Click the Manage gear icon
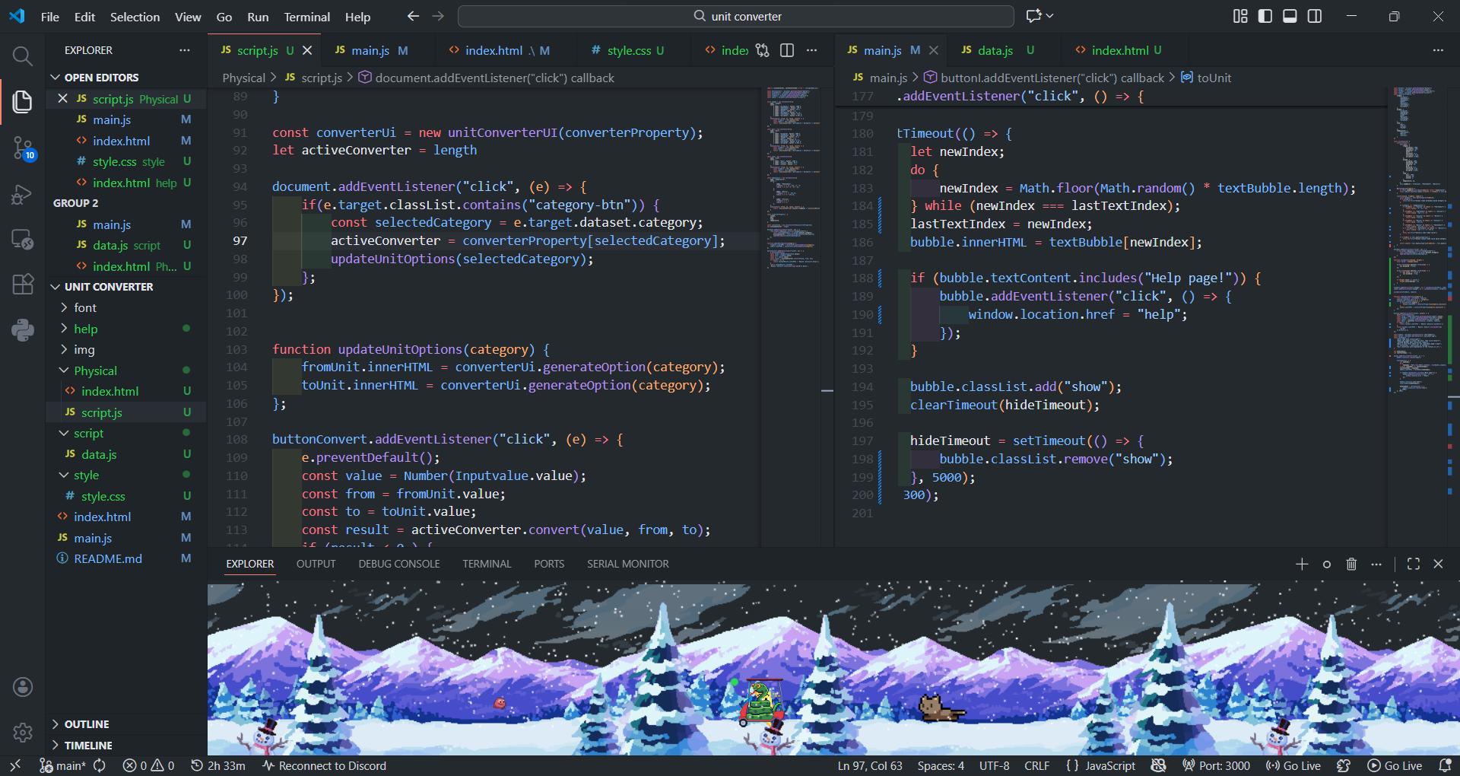This screenshot has height=776, width=1460. coord(22,732)
